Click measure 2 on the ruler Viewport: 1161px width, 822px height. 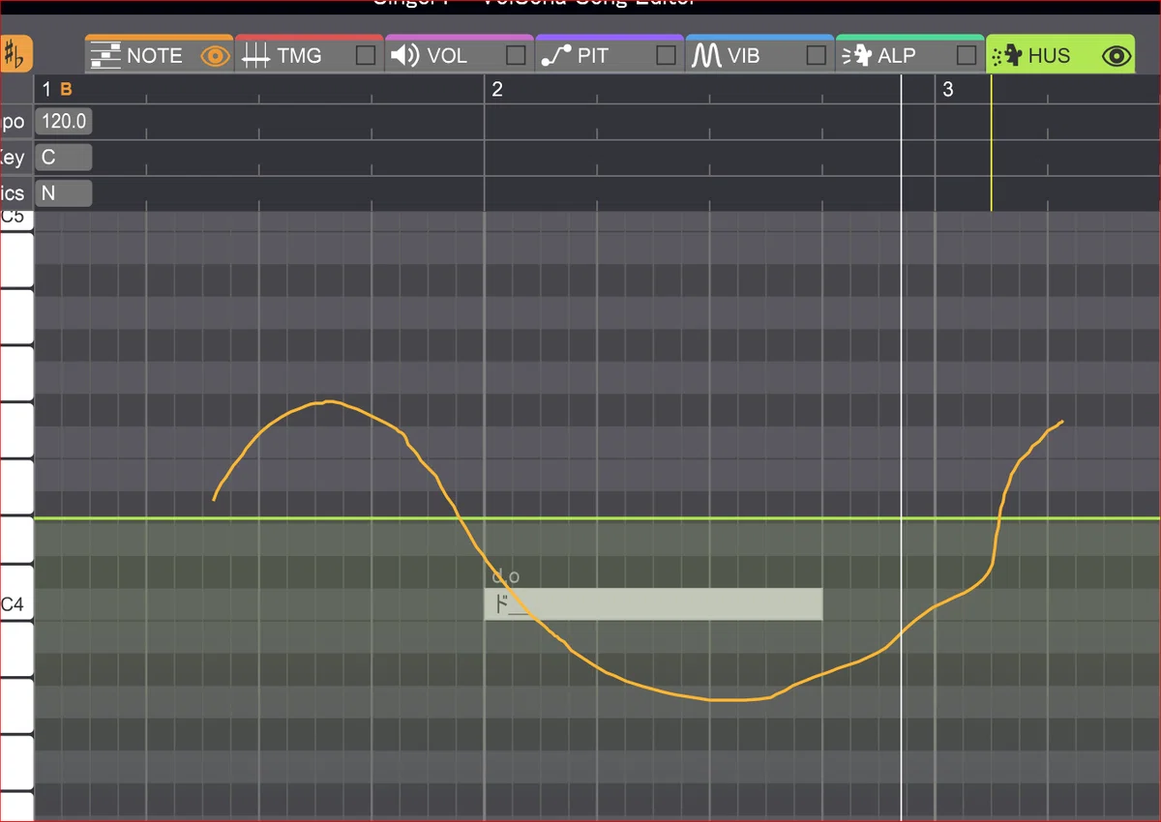coord(497,90)
